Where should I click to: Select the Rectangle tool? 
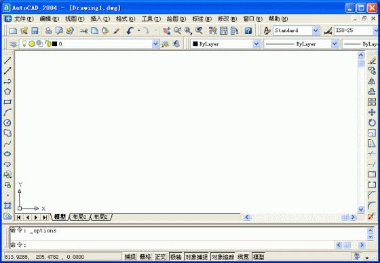(x=7, y=102)
